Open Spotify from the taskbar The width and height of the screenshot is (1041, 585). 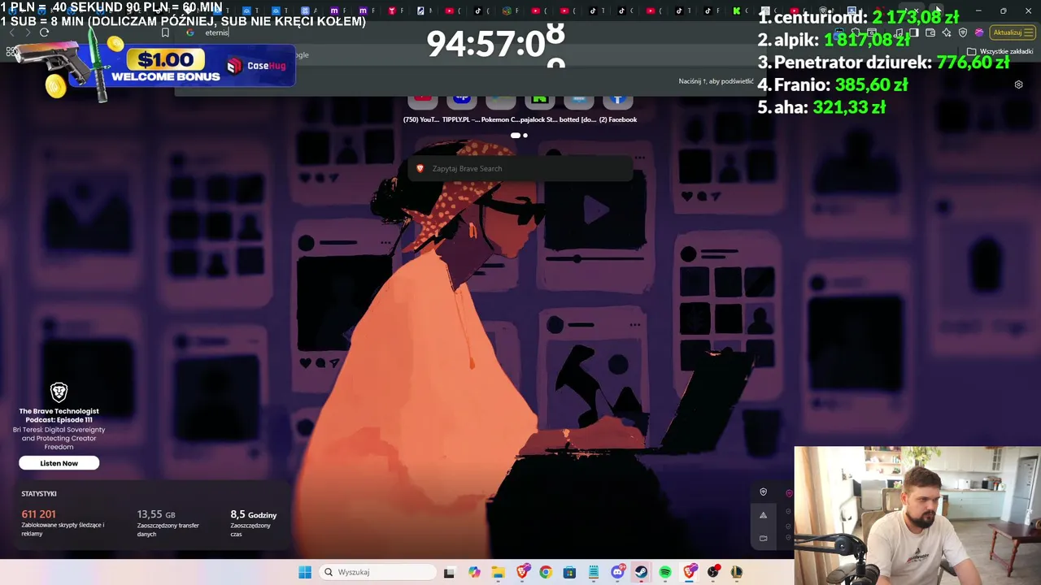pos(665,572)
